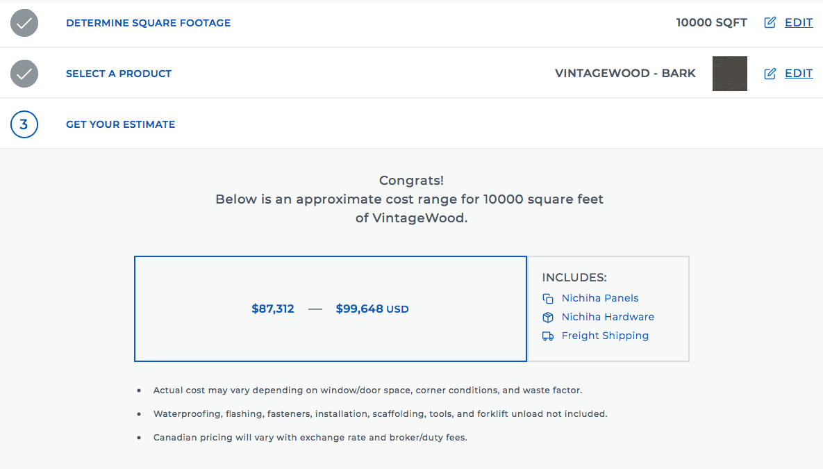Click the Nichiha Panels copy icon

click(548, 299)
